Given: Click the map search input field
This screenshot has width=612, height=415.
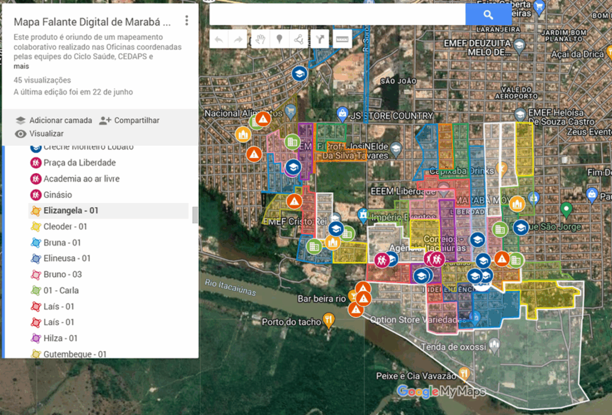Looking at the screenshot, I should 337,15.
